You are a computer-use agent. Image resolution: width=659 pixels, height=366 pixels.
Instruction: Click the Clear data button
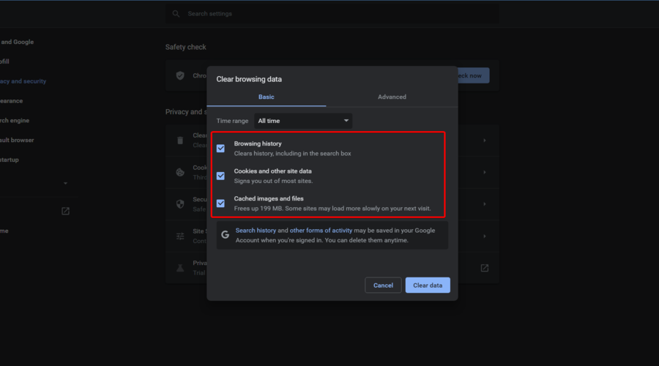click(428, 285)
